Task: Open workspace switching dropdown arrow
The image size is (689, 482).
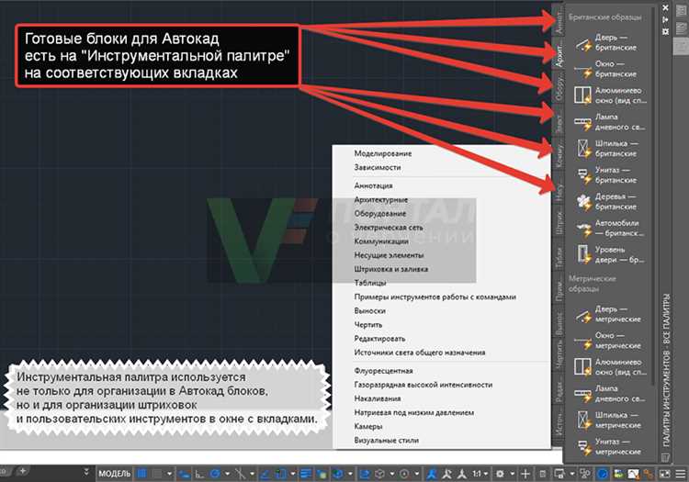Action: pos(512,474)
